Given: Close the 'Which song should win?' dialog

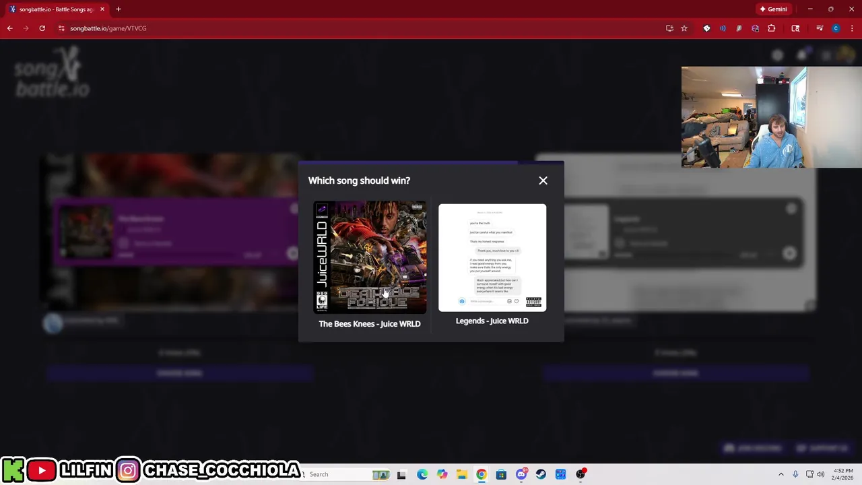Looking at the screenshot, I should pyautogui.click(x=543, y=181).
